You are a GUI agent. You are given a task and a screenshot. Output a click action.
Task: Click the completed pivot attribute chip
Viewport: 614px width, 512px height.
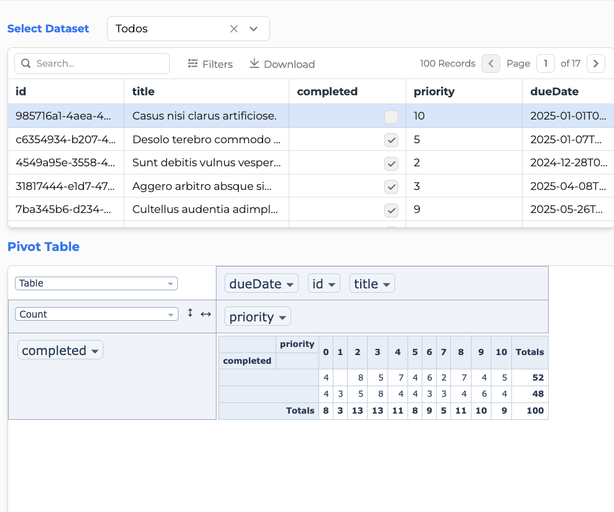click(x=60, y=351)
